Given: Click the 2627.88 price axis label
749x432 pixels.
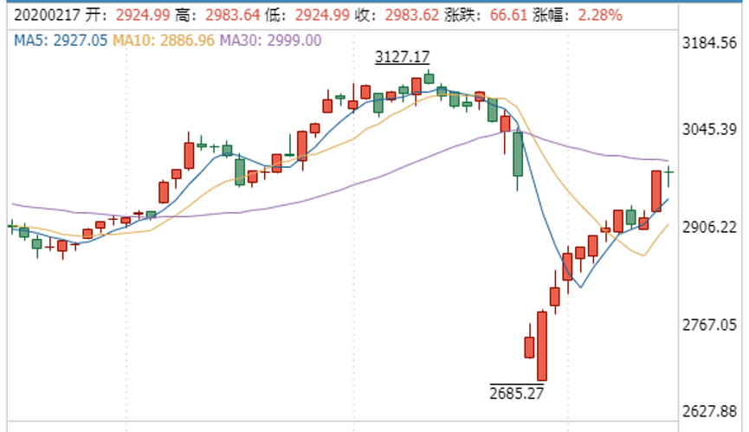Looking at the screenshot, I should coord(715,410).
